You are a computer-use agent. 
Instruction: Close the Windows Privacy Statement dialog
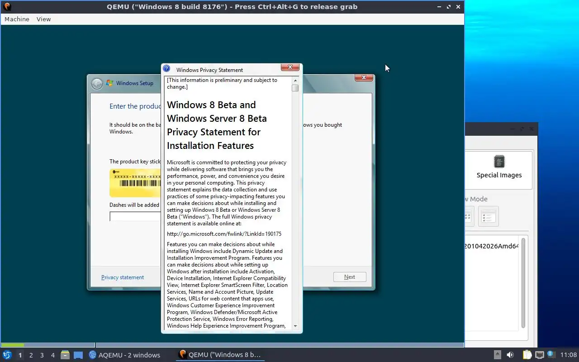click(290, 67)
